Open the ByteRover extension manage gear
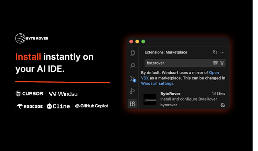The height and width of the screenshot is (151, 258). [x=223, y=105]
